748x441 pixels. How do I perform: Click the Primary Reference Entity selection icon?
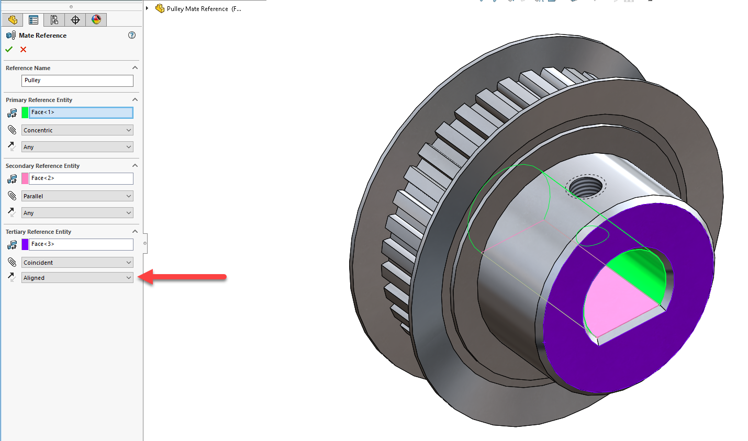pos(12,113)
